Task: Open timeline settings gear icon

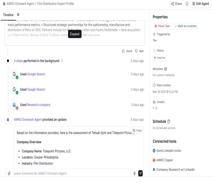Action: tap(18, 15)
